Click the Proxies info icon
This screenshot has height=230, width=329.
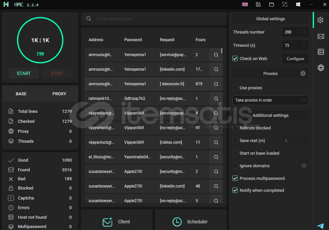tap(303, 73)
